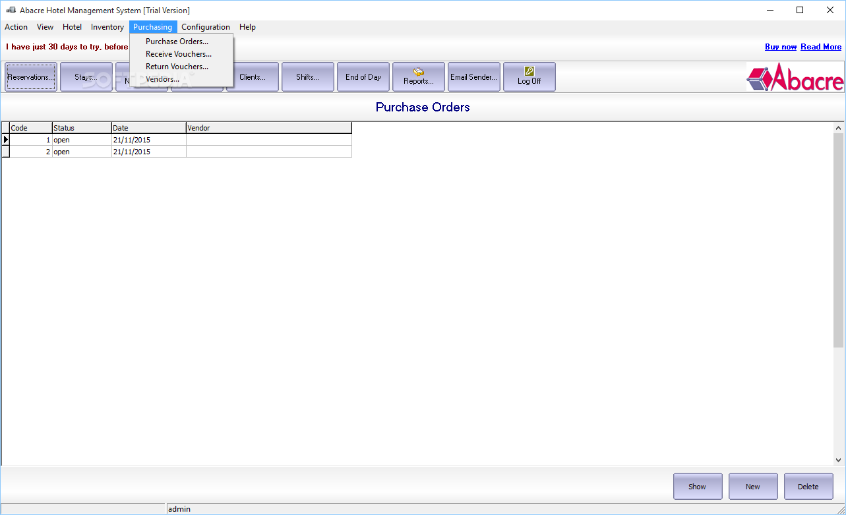Image resolution: width=846 pixels, height=515 pixels.
Task: Sort by Status column header
Action: click(x=82, y=128)
